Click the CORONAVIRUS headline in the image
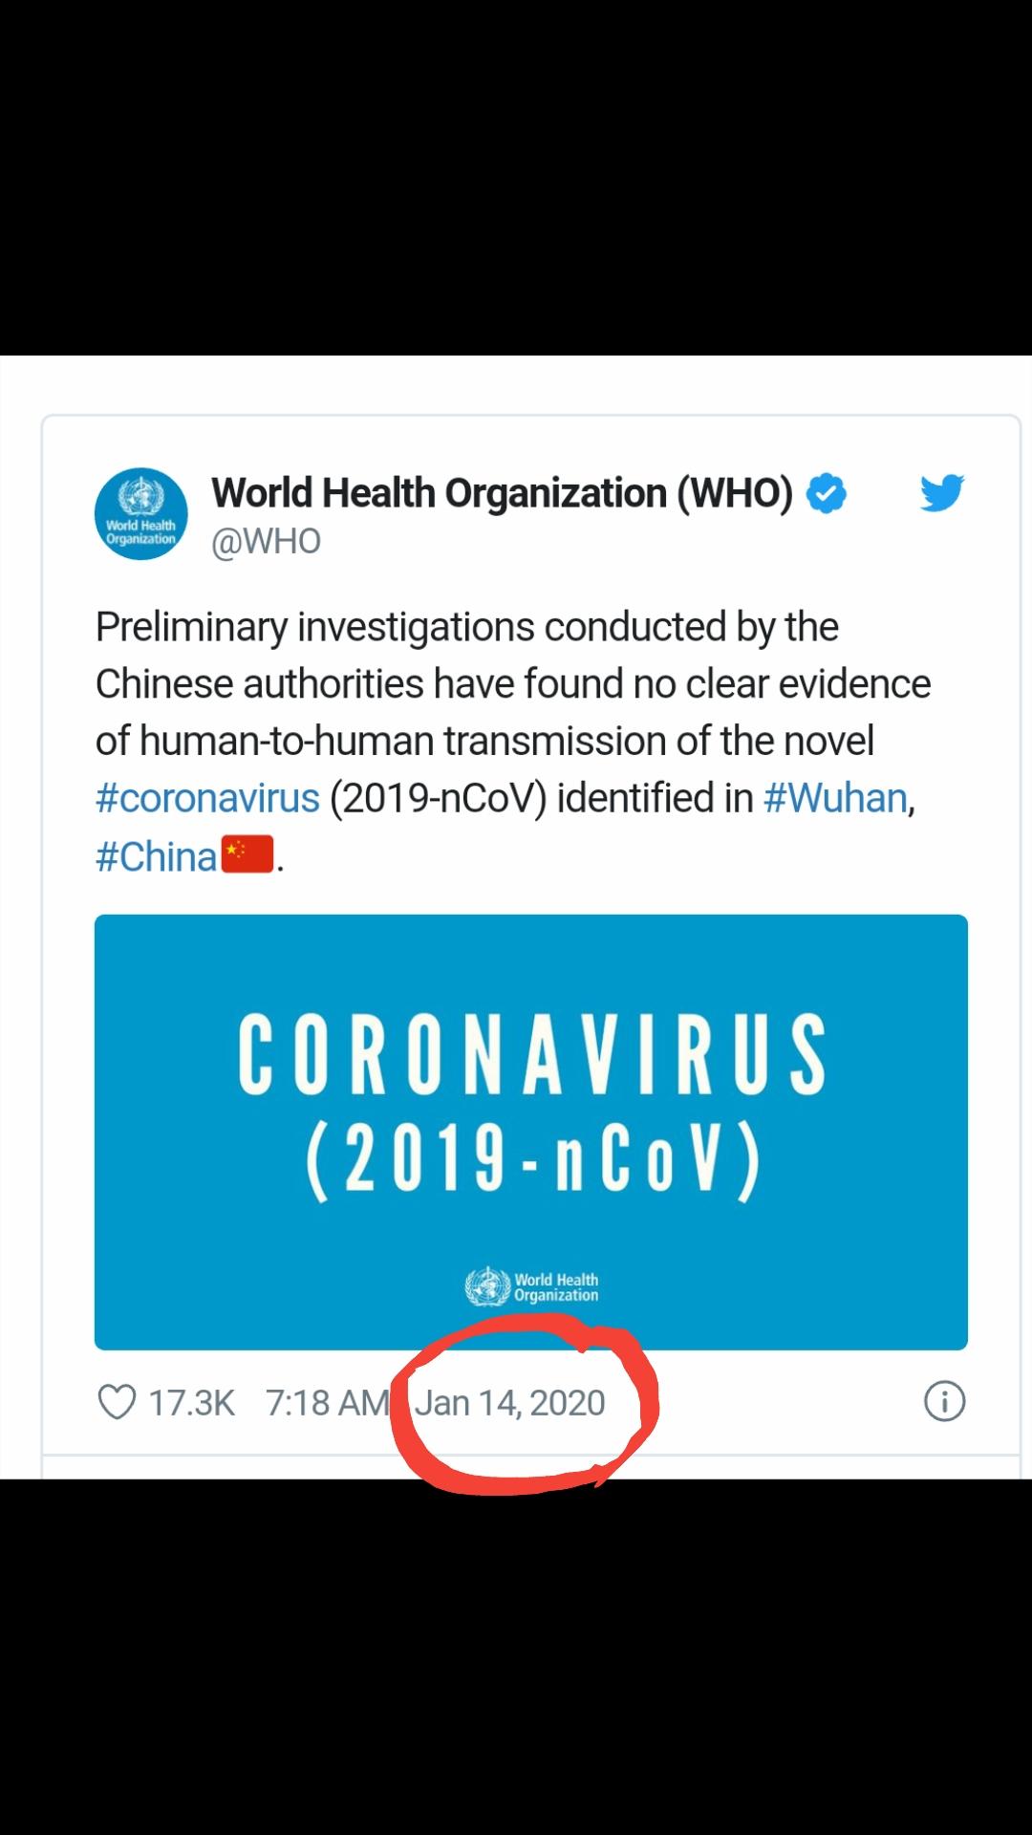Screen dimensions: 1032x1835 532,1053
